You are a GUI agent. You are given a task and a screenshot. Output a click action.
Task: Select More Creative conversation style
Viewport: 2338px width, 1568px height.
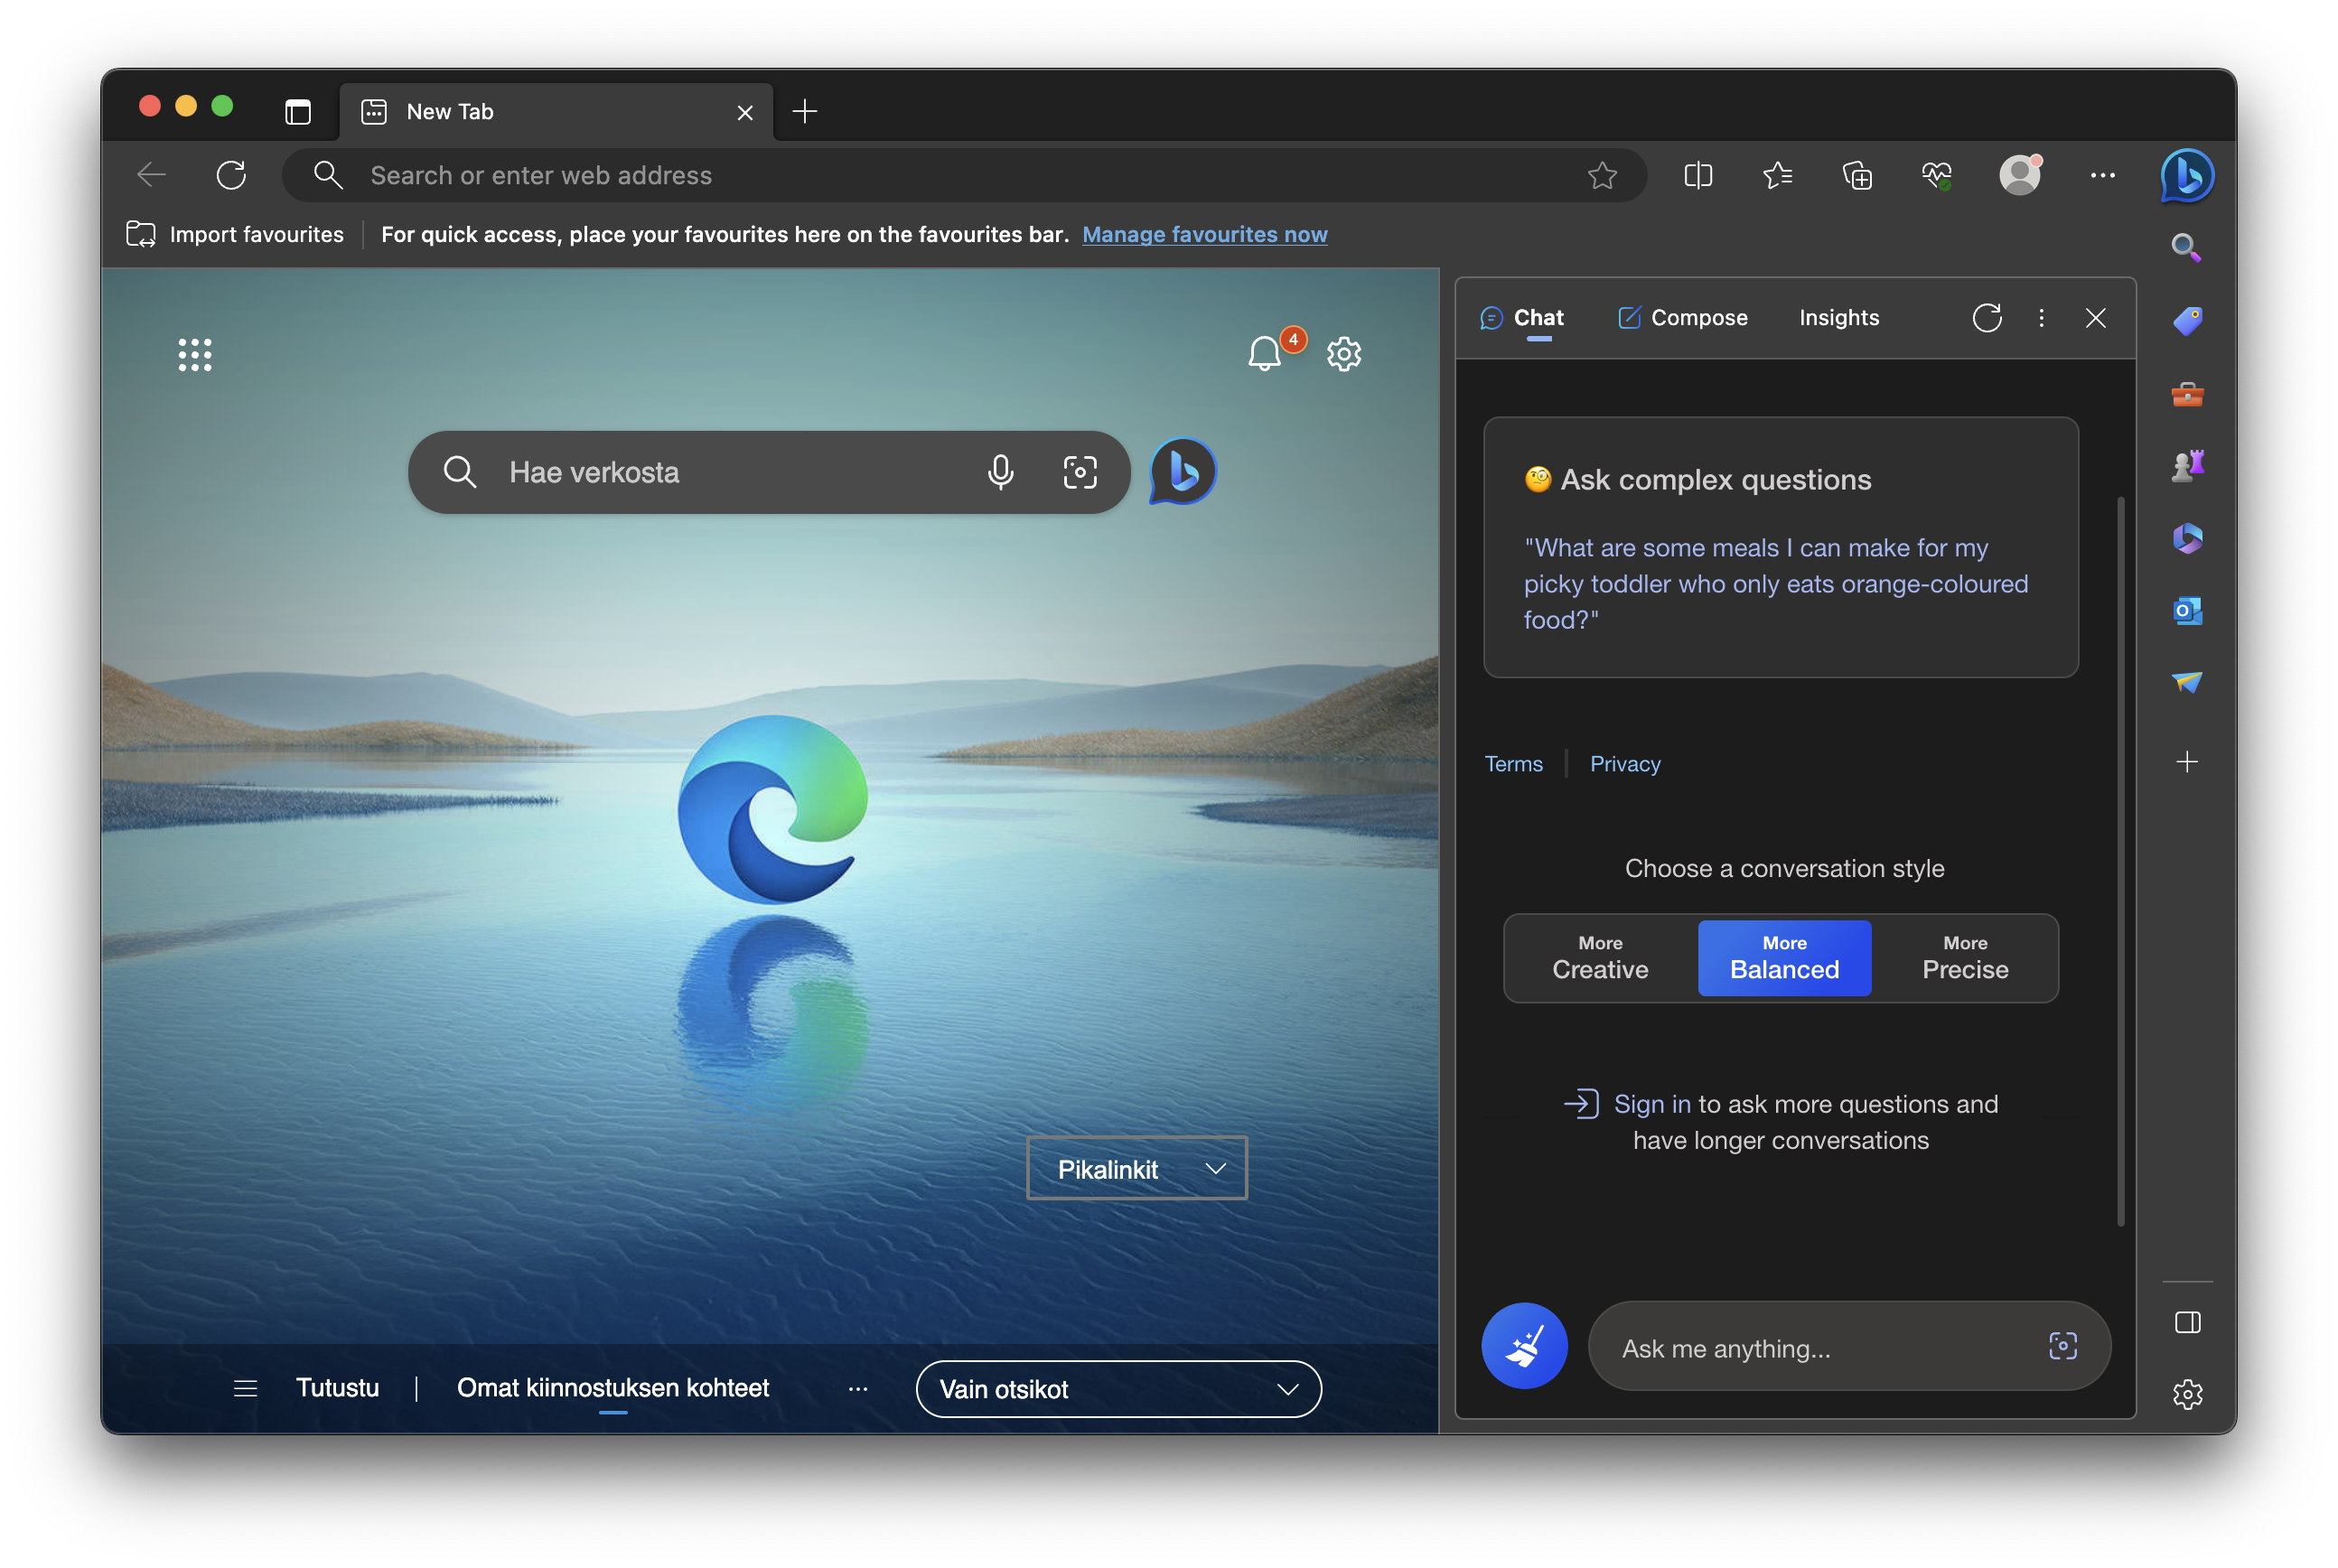1600,958
